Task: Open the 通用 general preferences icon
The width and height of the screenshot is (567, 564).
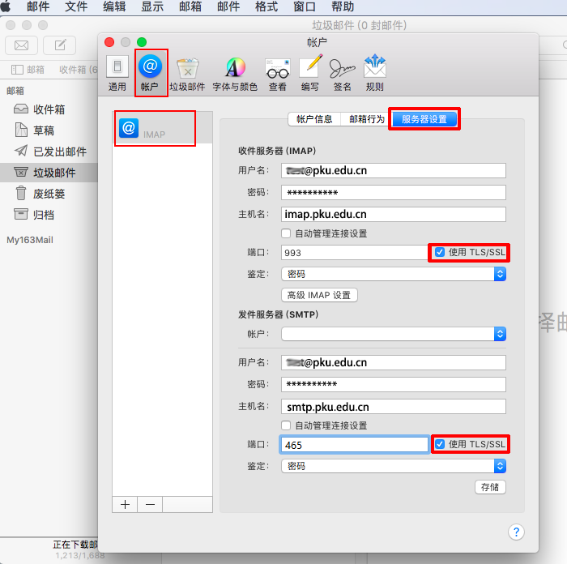Action: (x=117, y=73)
